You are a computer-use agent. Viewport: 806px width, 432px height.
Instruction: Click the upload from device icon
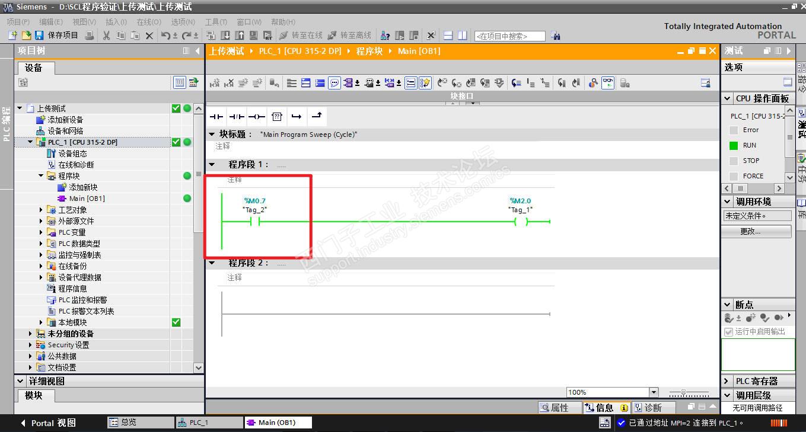(x=240, y=36)
